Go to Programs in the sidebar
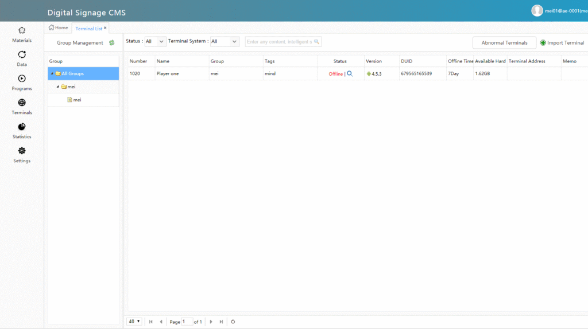This screenshot has height=329, width=588. coord(22,79)
